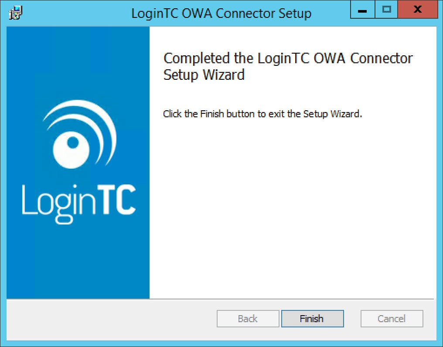The height and width of the screenshot is (347, 443).
Task: Close the wizard using the red X
Action: [417, 9]
